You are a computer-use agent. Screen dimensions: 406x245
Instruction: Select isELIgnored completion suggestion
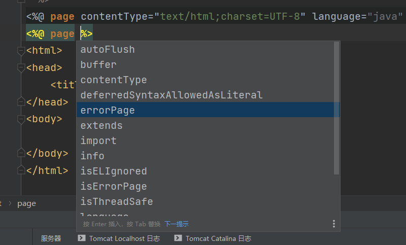pos(114,171)
